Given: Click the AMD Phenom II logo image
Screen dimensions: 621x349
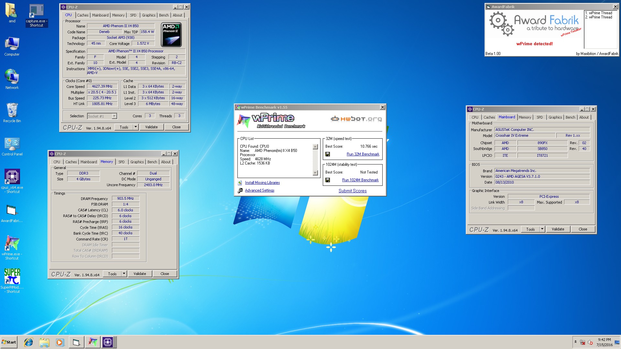Looking at the screenshot, I should click(x=171, y=35).
